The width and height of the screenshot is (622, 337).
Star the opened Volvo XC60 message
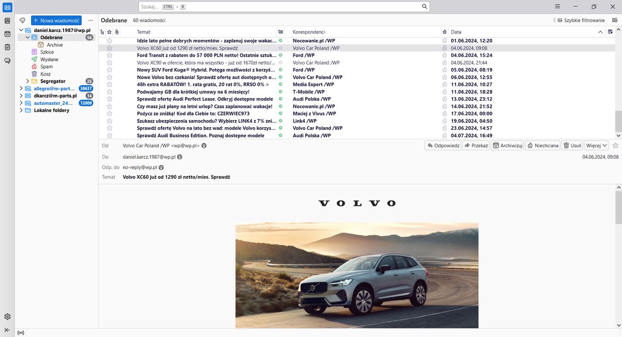pos(615,145)
